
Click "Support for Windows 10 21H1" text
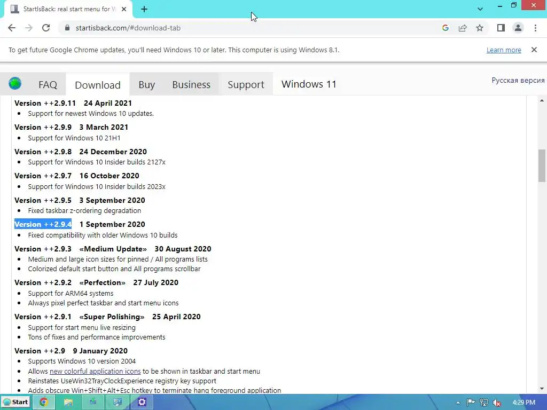74,138
